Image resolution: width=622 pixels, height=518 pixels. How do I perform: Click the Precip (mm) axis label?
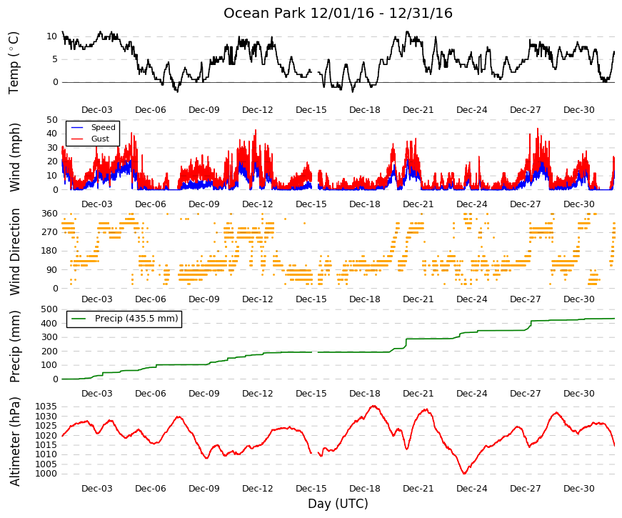14,347
